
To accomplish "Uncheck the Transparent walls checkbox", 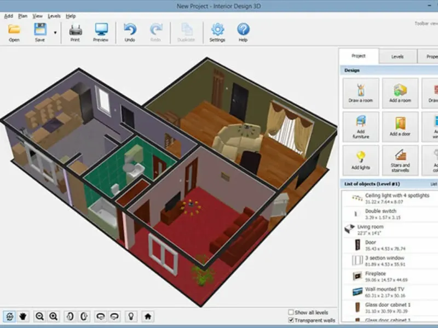I will [291, 320].
